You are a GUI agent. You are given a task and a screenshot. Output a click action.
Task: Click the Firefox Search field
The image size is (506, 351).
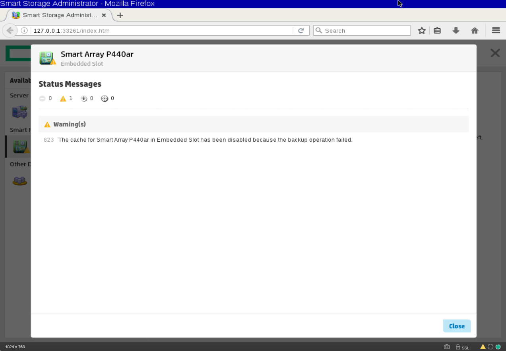362,31
